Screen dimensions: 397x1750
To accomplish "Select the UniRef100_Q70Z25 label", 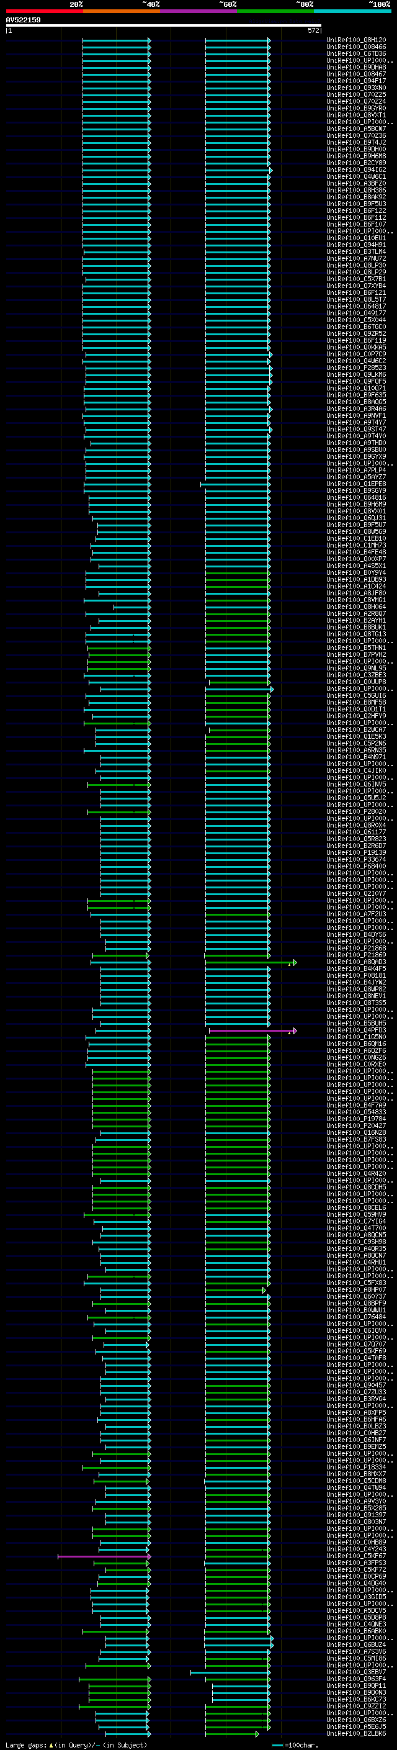I will click(356, 94).
